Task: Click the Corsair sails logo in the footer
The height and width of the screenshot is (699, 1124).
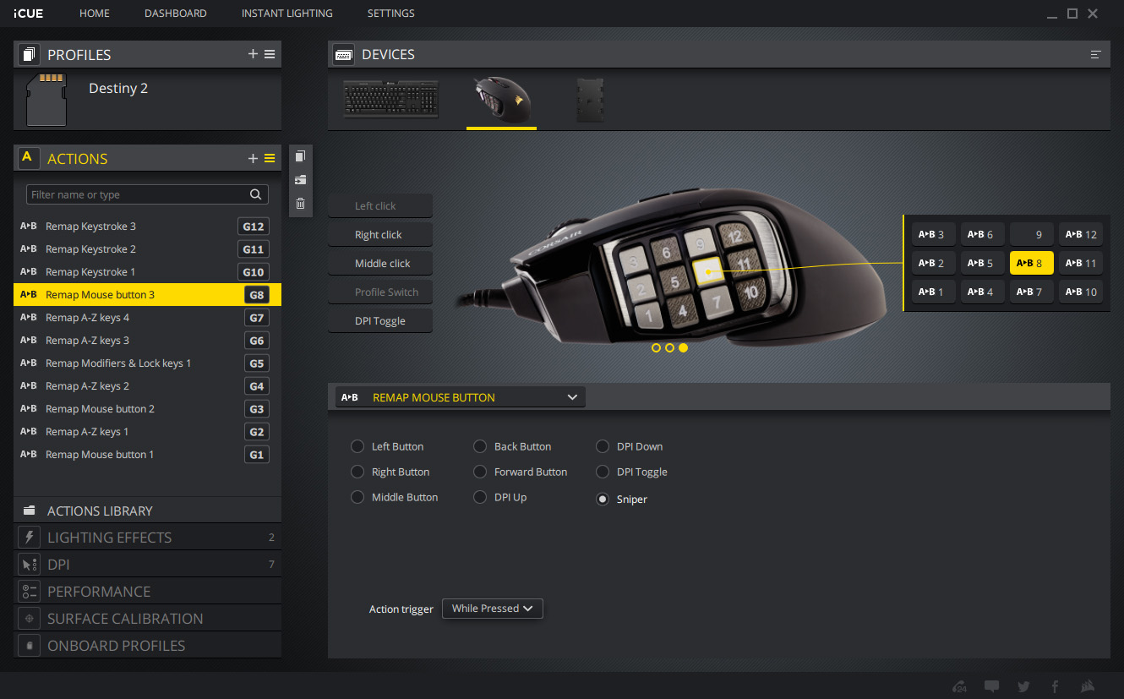Action: 1089,686
